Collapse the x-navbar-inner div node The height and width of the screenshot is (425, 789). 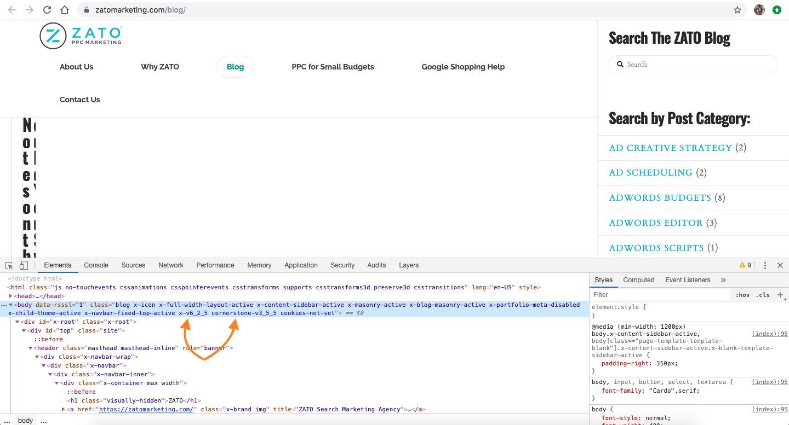pyautogui.click(x=50, y=375)
